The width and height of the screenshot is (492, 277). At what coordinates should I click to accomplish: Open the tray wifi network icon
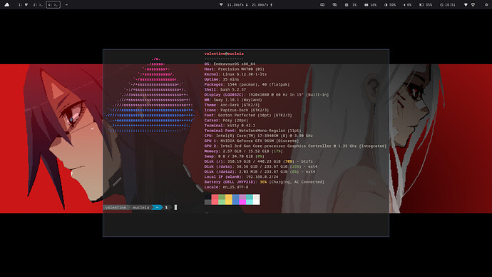(466, 5)
